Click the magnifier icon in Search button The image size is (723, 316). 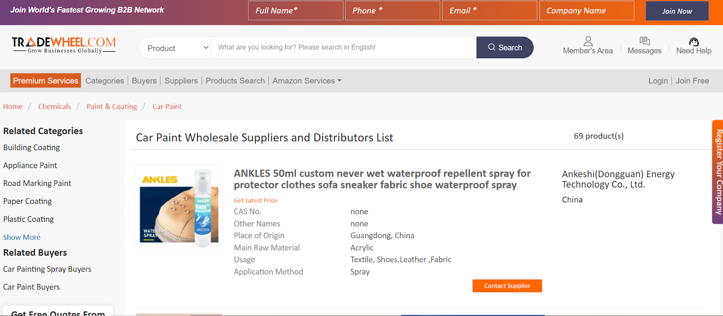coord(491,47)
